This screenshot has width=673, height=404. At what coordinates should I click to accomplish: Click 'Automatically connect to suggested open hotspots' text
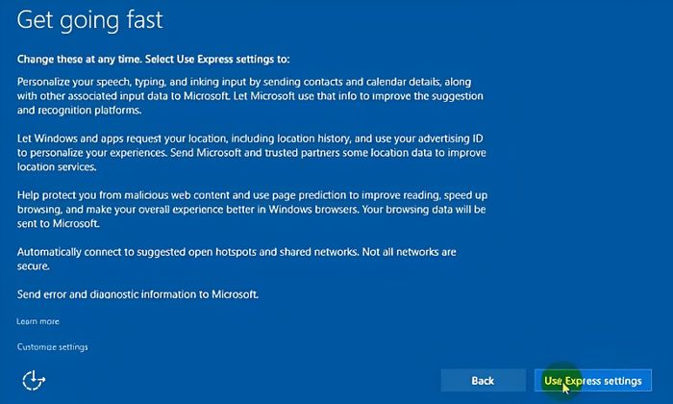coord(237,259)
